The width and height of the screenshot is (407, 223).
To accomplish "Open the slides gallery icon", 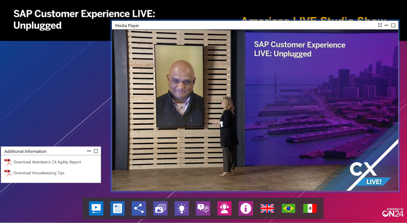I will click(160, 208).
